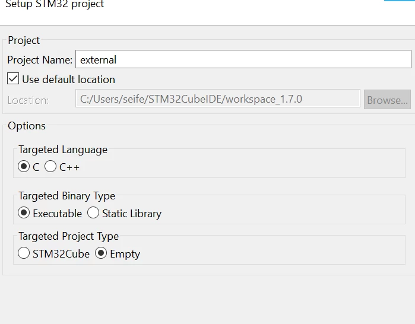Click the Project Name: label
This screenshot has width=415, height=324.
[40, 60]
